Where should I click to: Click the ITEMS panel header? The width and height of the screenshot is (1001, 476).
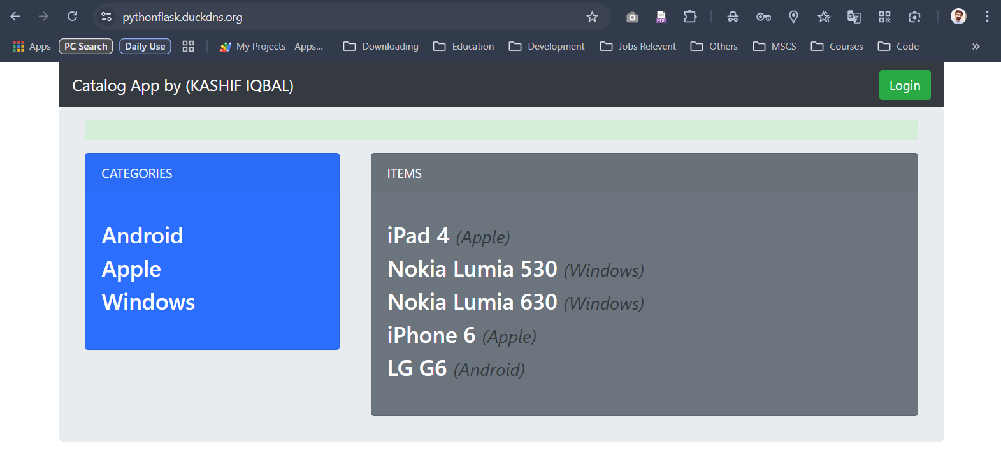[644, 173]
